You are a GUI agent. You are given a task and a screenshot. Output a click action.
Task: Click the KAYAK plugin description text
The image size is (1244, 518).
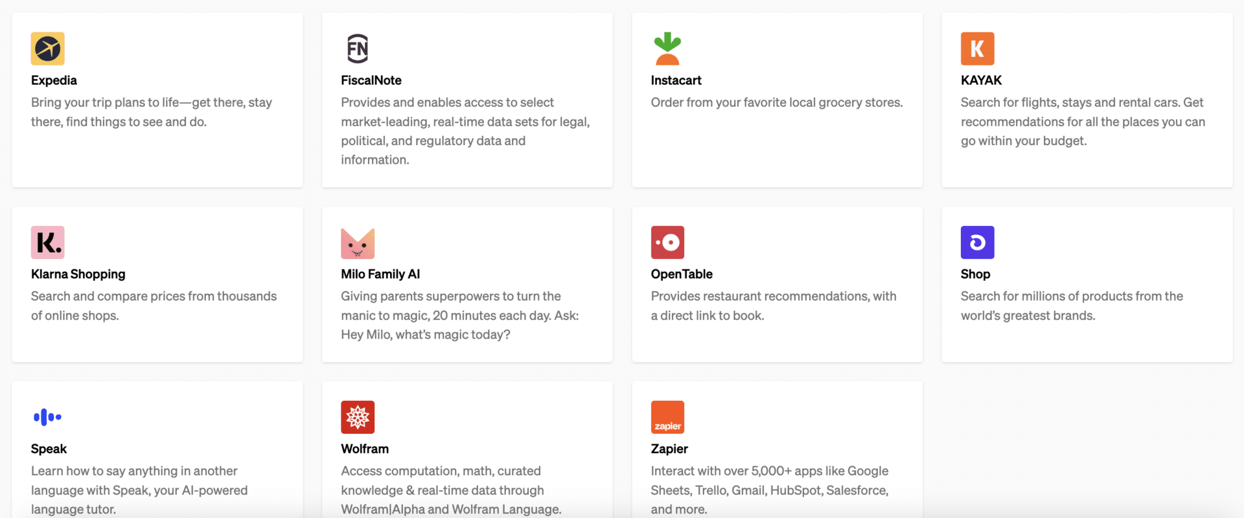1082,122
